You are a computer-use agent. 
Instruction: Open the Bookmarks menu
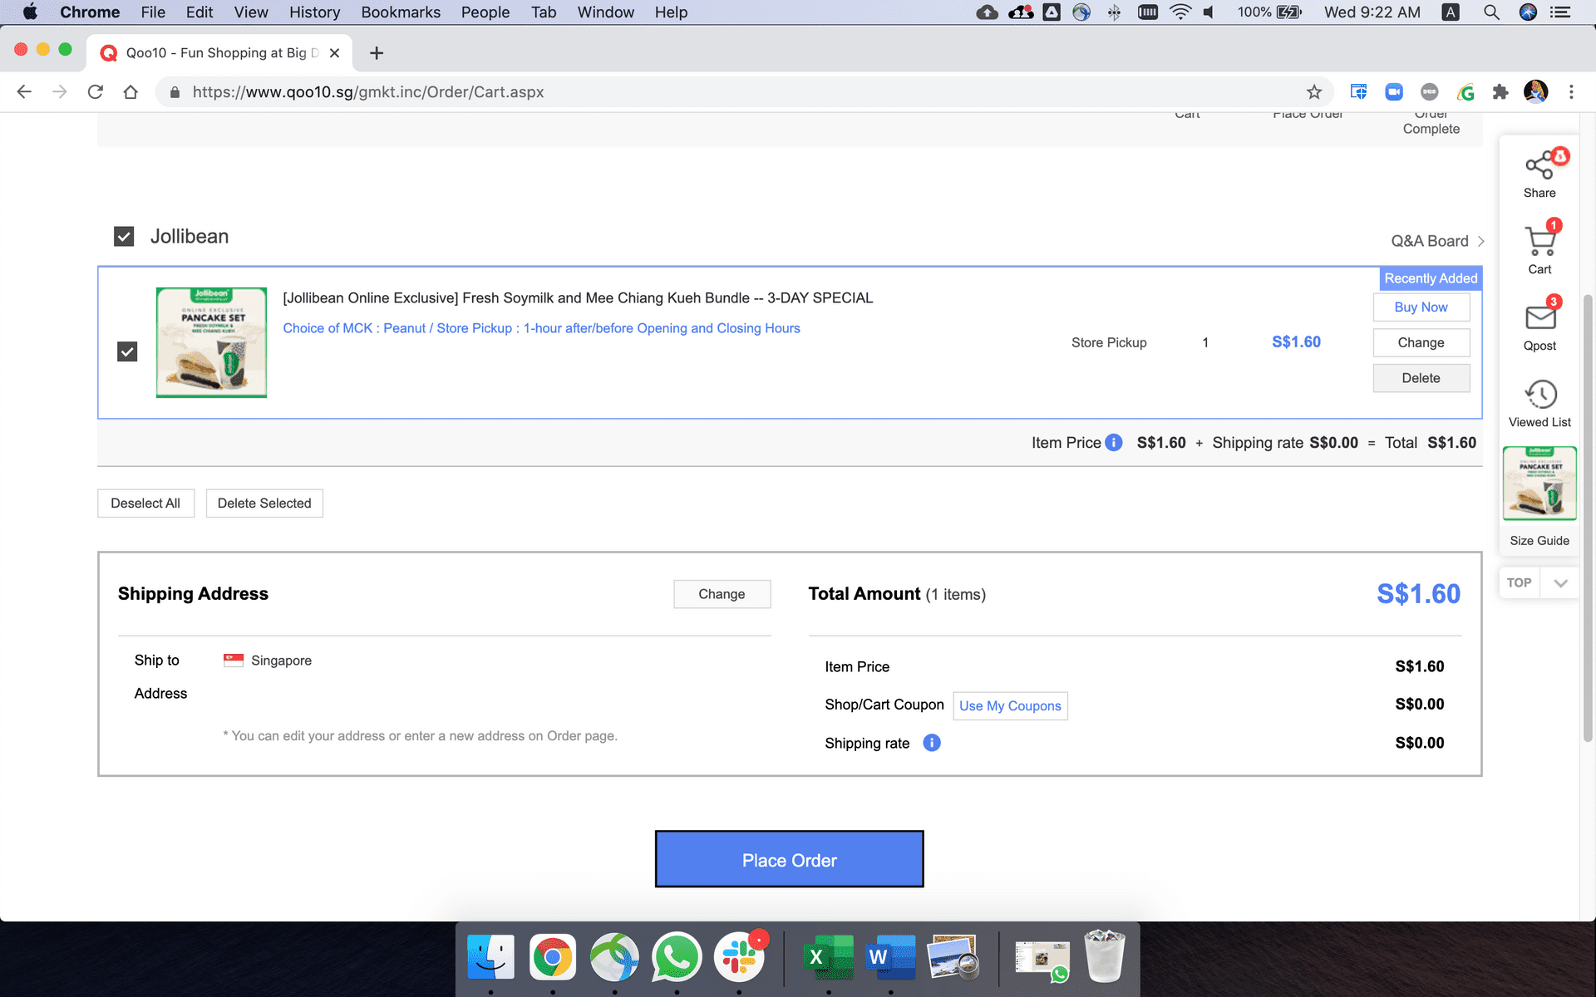[401, 12]
